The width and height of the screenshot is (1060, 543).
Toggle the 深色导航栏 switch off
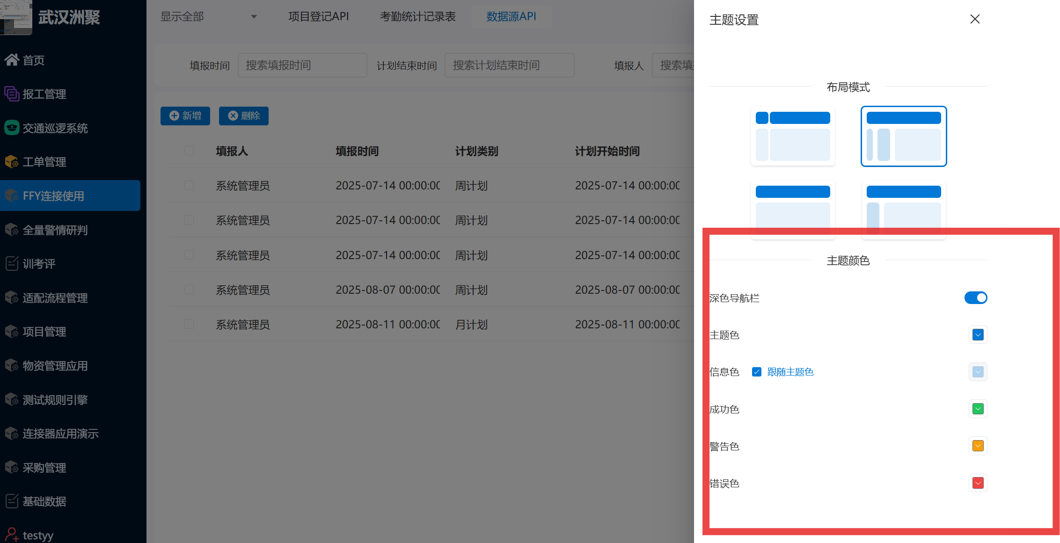976,298
